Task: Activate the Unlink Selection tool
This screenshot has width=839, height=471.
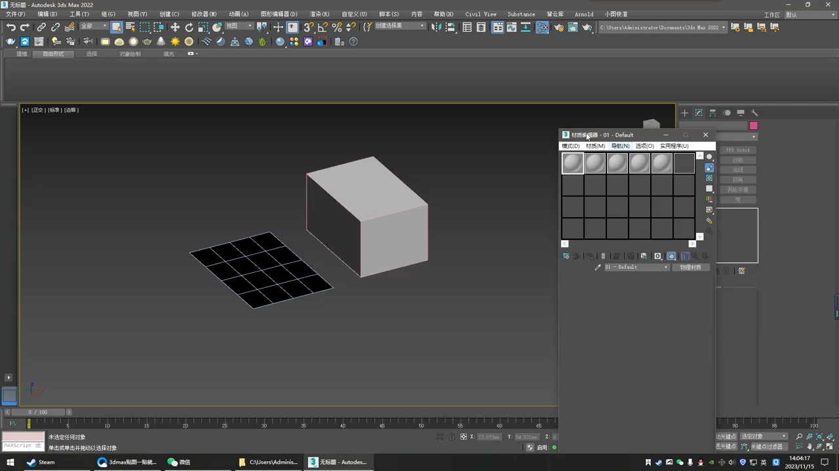Action: pos(55,27)
